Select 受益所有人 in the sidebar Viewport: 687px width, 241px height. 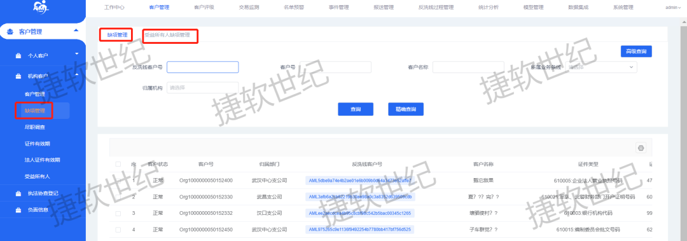38,176
